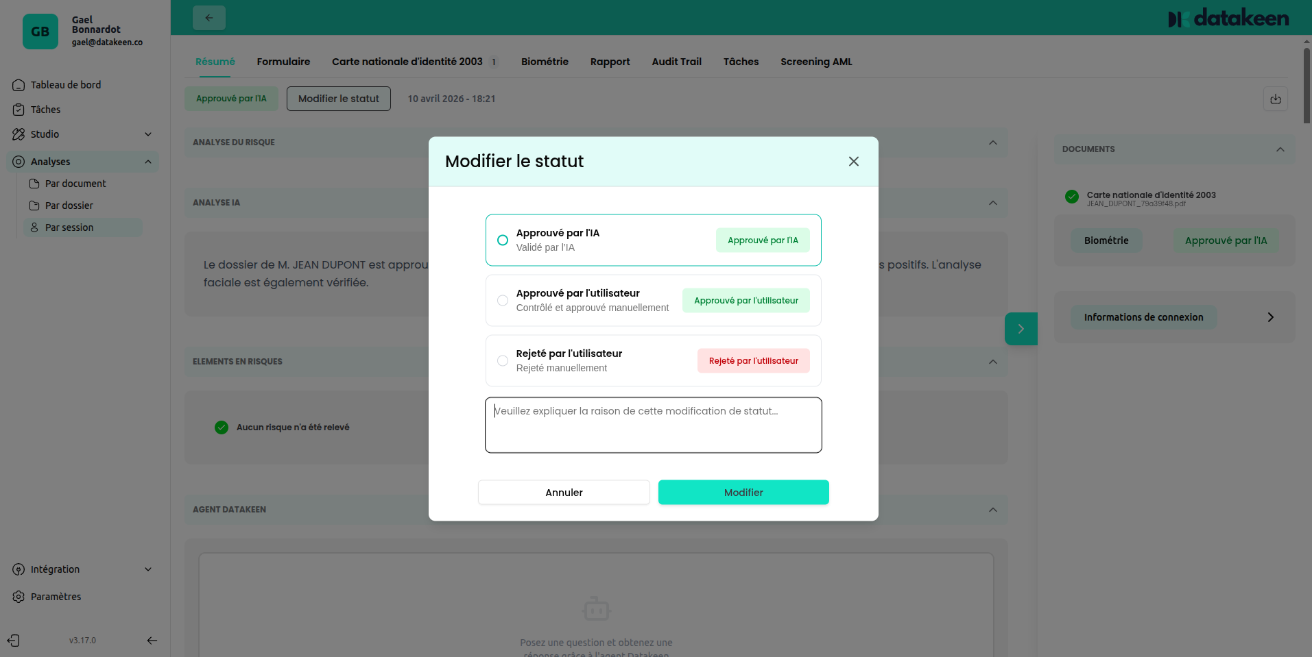Click the Annuler button
The image size is (1312, 657).
tap(564, 492)
